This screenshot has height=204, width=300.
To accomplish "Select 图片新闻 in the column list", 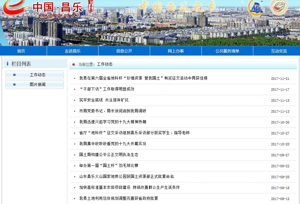I will click(38, 85).
